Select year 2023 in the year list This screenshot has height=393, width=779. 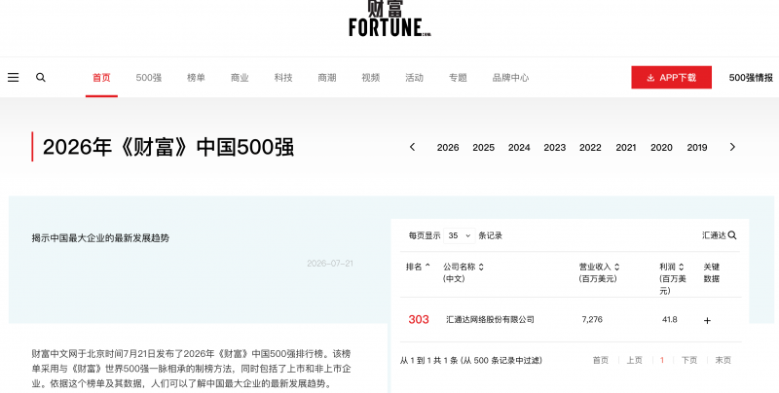point(554,148)
